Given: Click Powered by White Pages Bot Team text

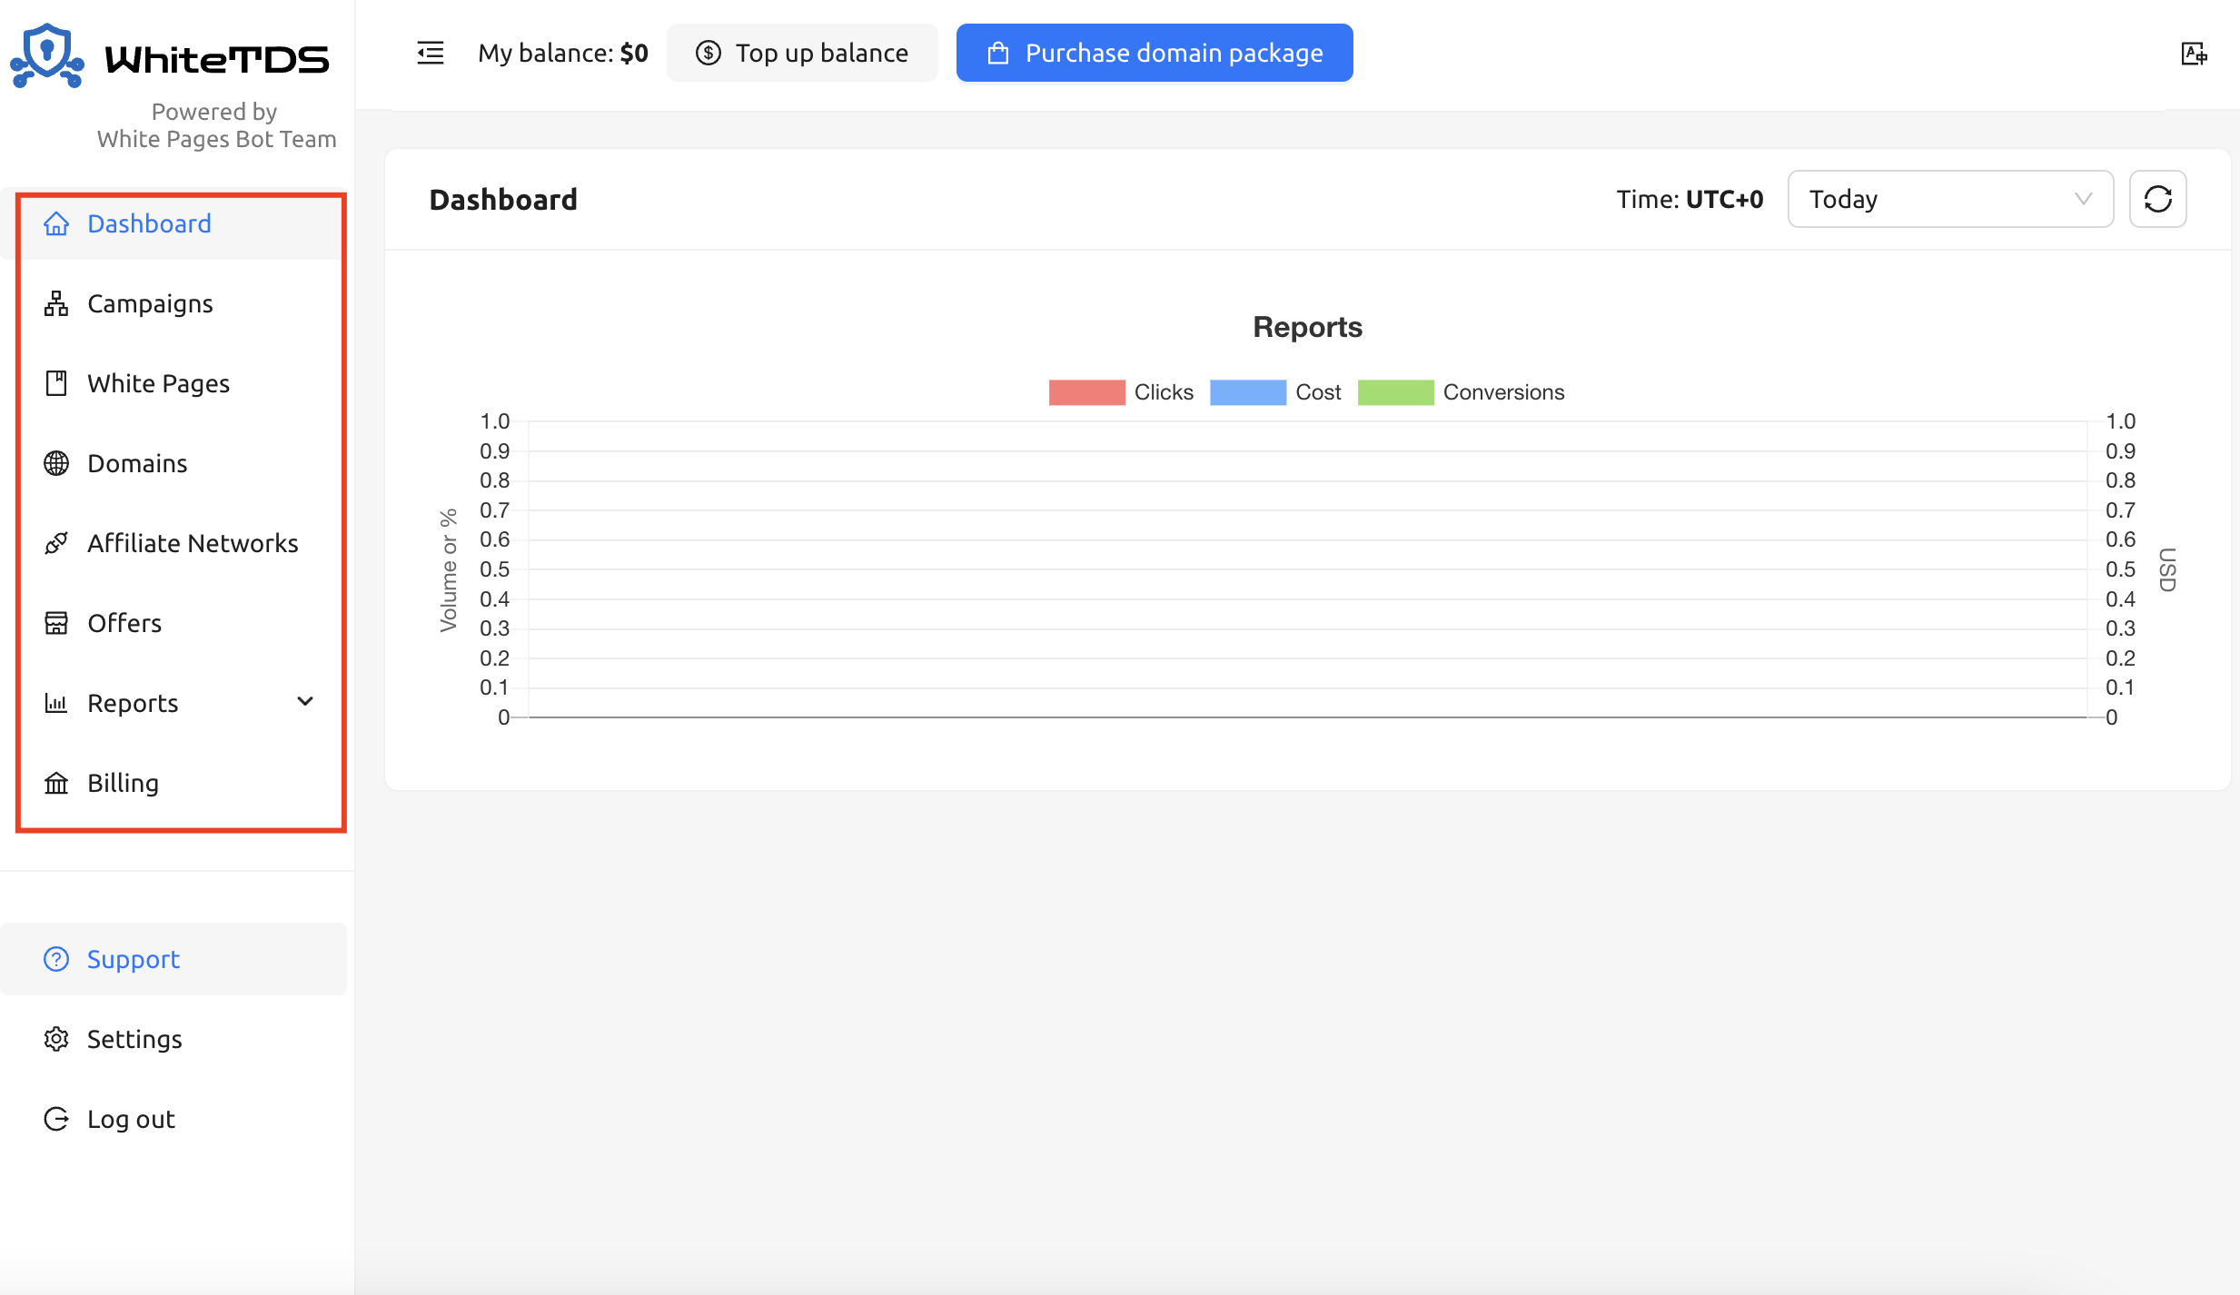Looking at the screenshot, I should [216, 125].
